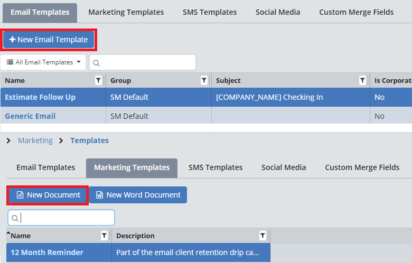The width and height of the screenshot is (412, 263).
Task: Open the Generic Email template
Action: pyautogui.click(x=30, y=116)
